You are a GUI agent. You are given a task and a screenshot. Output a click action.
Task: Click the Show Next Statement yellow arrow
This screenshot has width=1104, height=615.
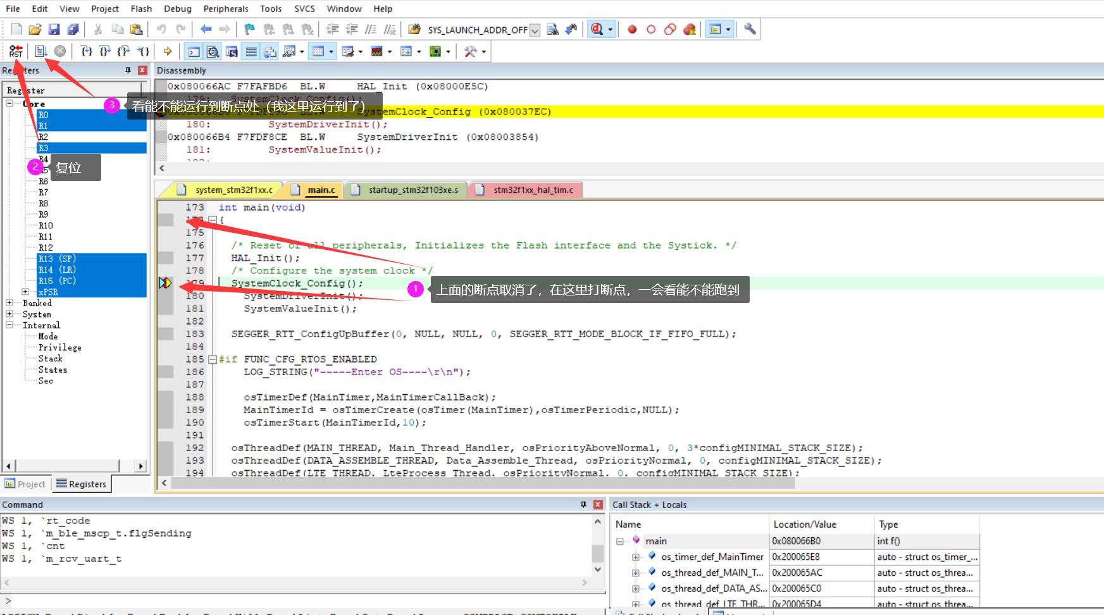pos(168,51)
